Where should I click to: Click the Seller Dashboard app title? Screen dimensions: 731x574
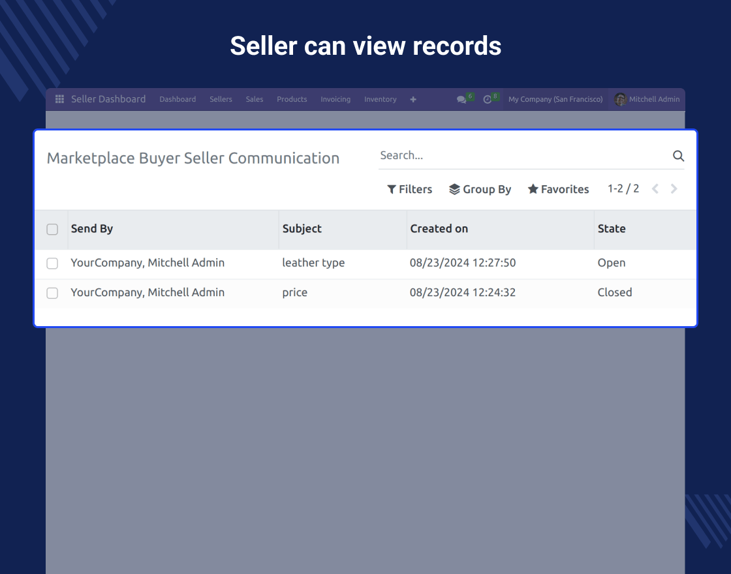[108, 99]
